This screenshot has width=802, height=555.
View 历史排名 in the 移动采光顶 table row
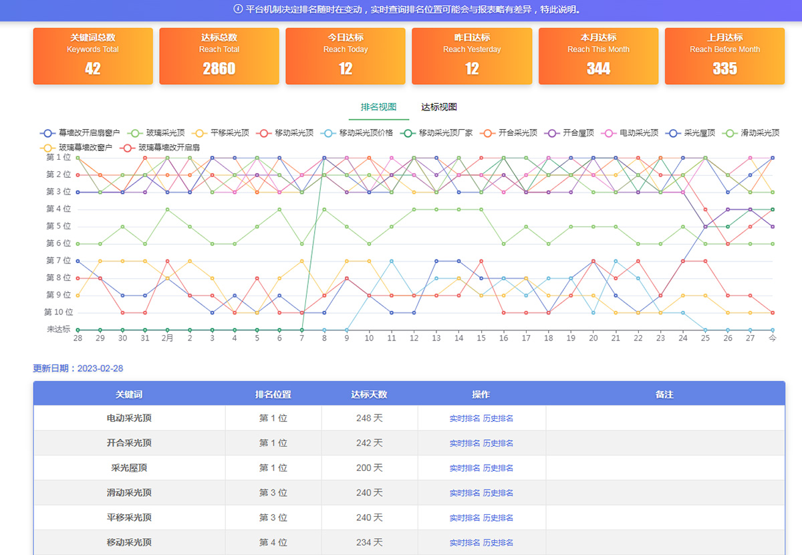(x=498, y=542)
